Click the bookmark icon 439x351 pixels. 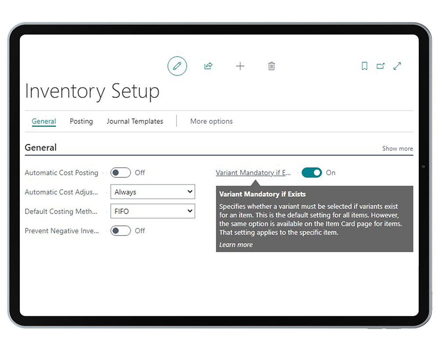tap(364, 66)
